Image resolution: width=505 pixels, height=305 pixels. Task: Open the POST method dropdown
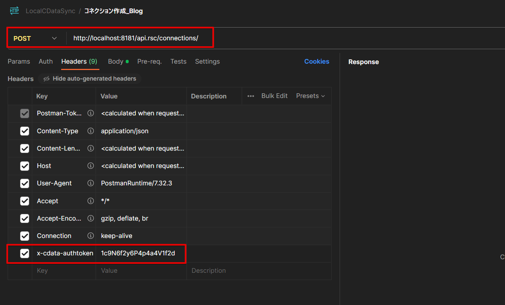click(x=36, y=39)
